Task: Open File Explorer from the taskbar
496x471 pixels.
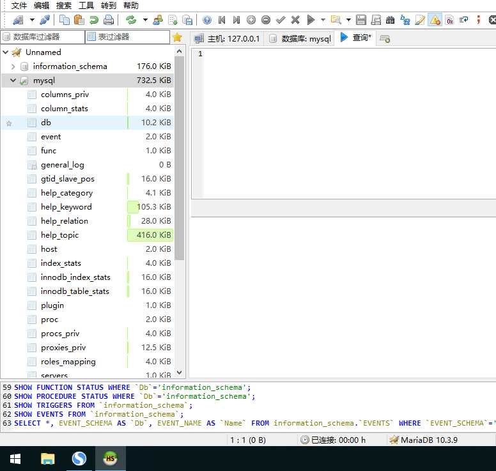Action: tap(48, 459)
